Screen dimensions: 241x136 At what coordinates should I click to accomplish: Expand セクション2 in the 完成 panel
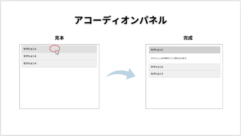pos(185,67)
